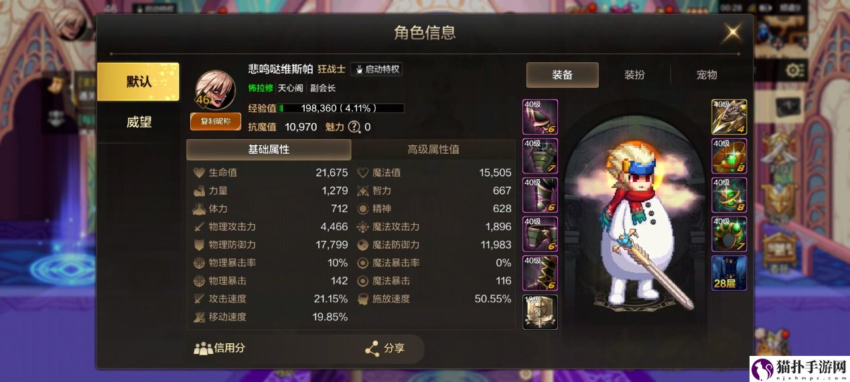Click the charm value question mark icon
This screenshot has width=850, height=382.
click(354, 127)
